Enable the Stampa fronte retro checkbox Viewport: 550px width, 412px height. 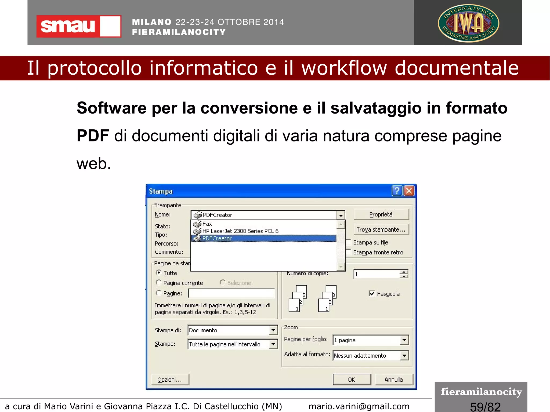[x=348, y=252]
